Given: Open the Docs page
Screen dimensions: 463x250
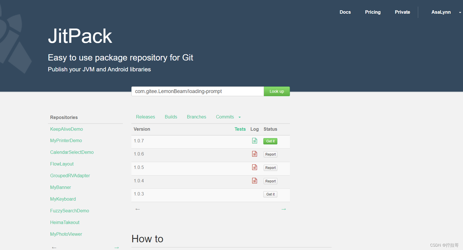Looking at the screenshot, I should pos(345,12).
